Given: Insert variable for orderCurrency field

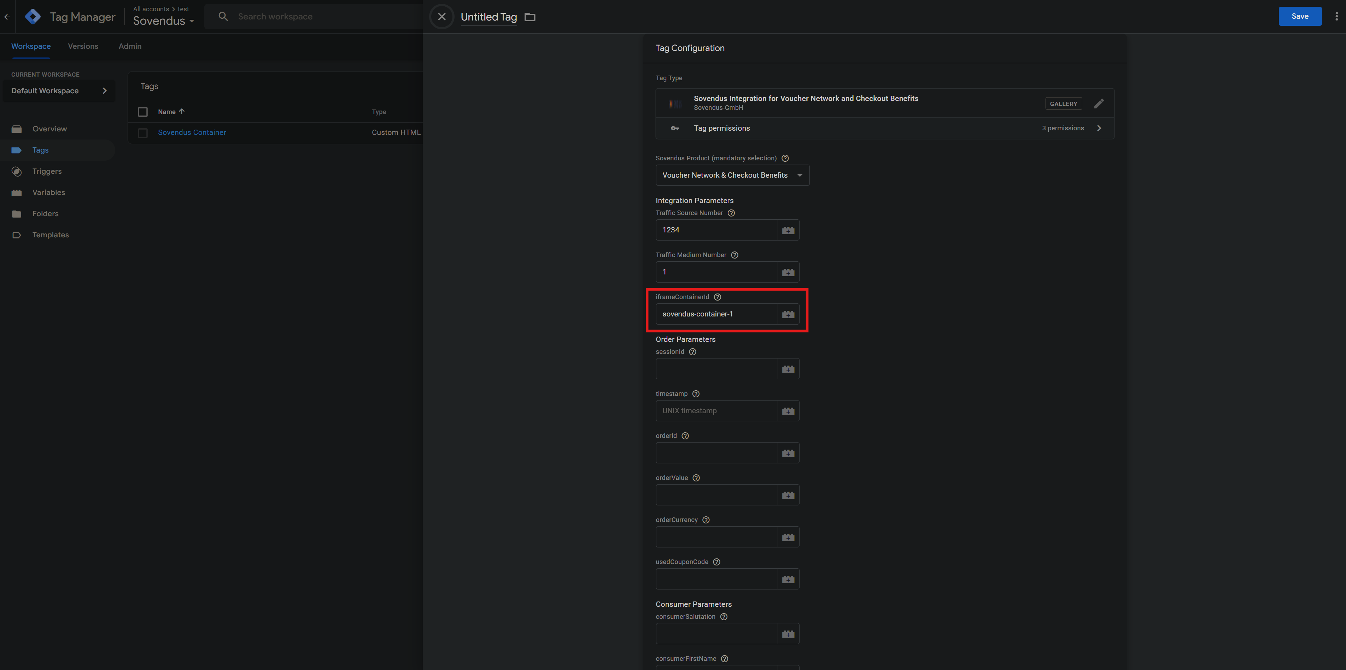Looking at the screenshot, I should (788, 537).
